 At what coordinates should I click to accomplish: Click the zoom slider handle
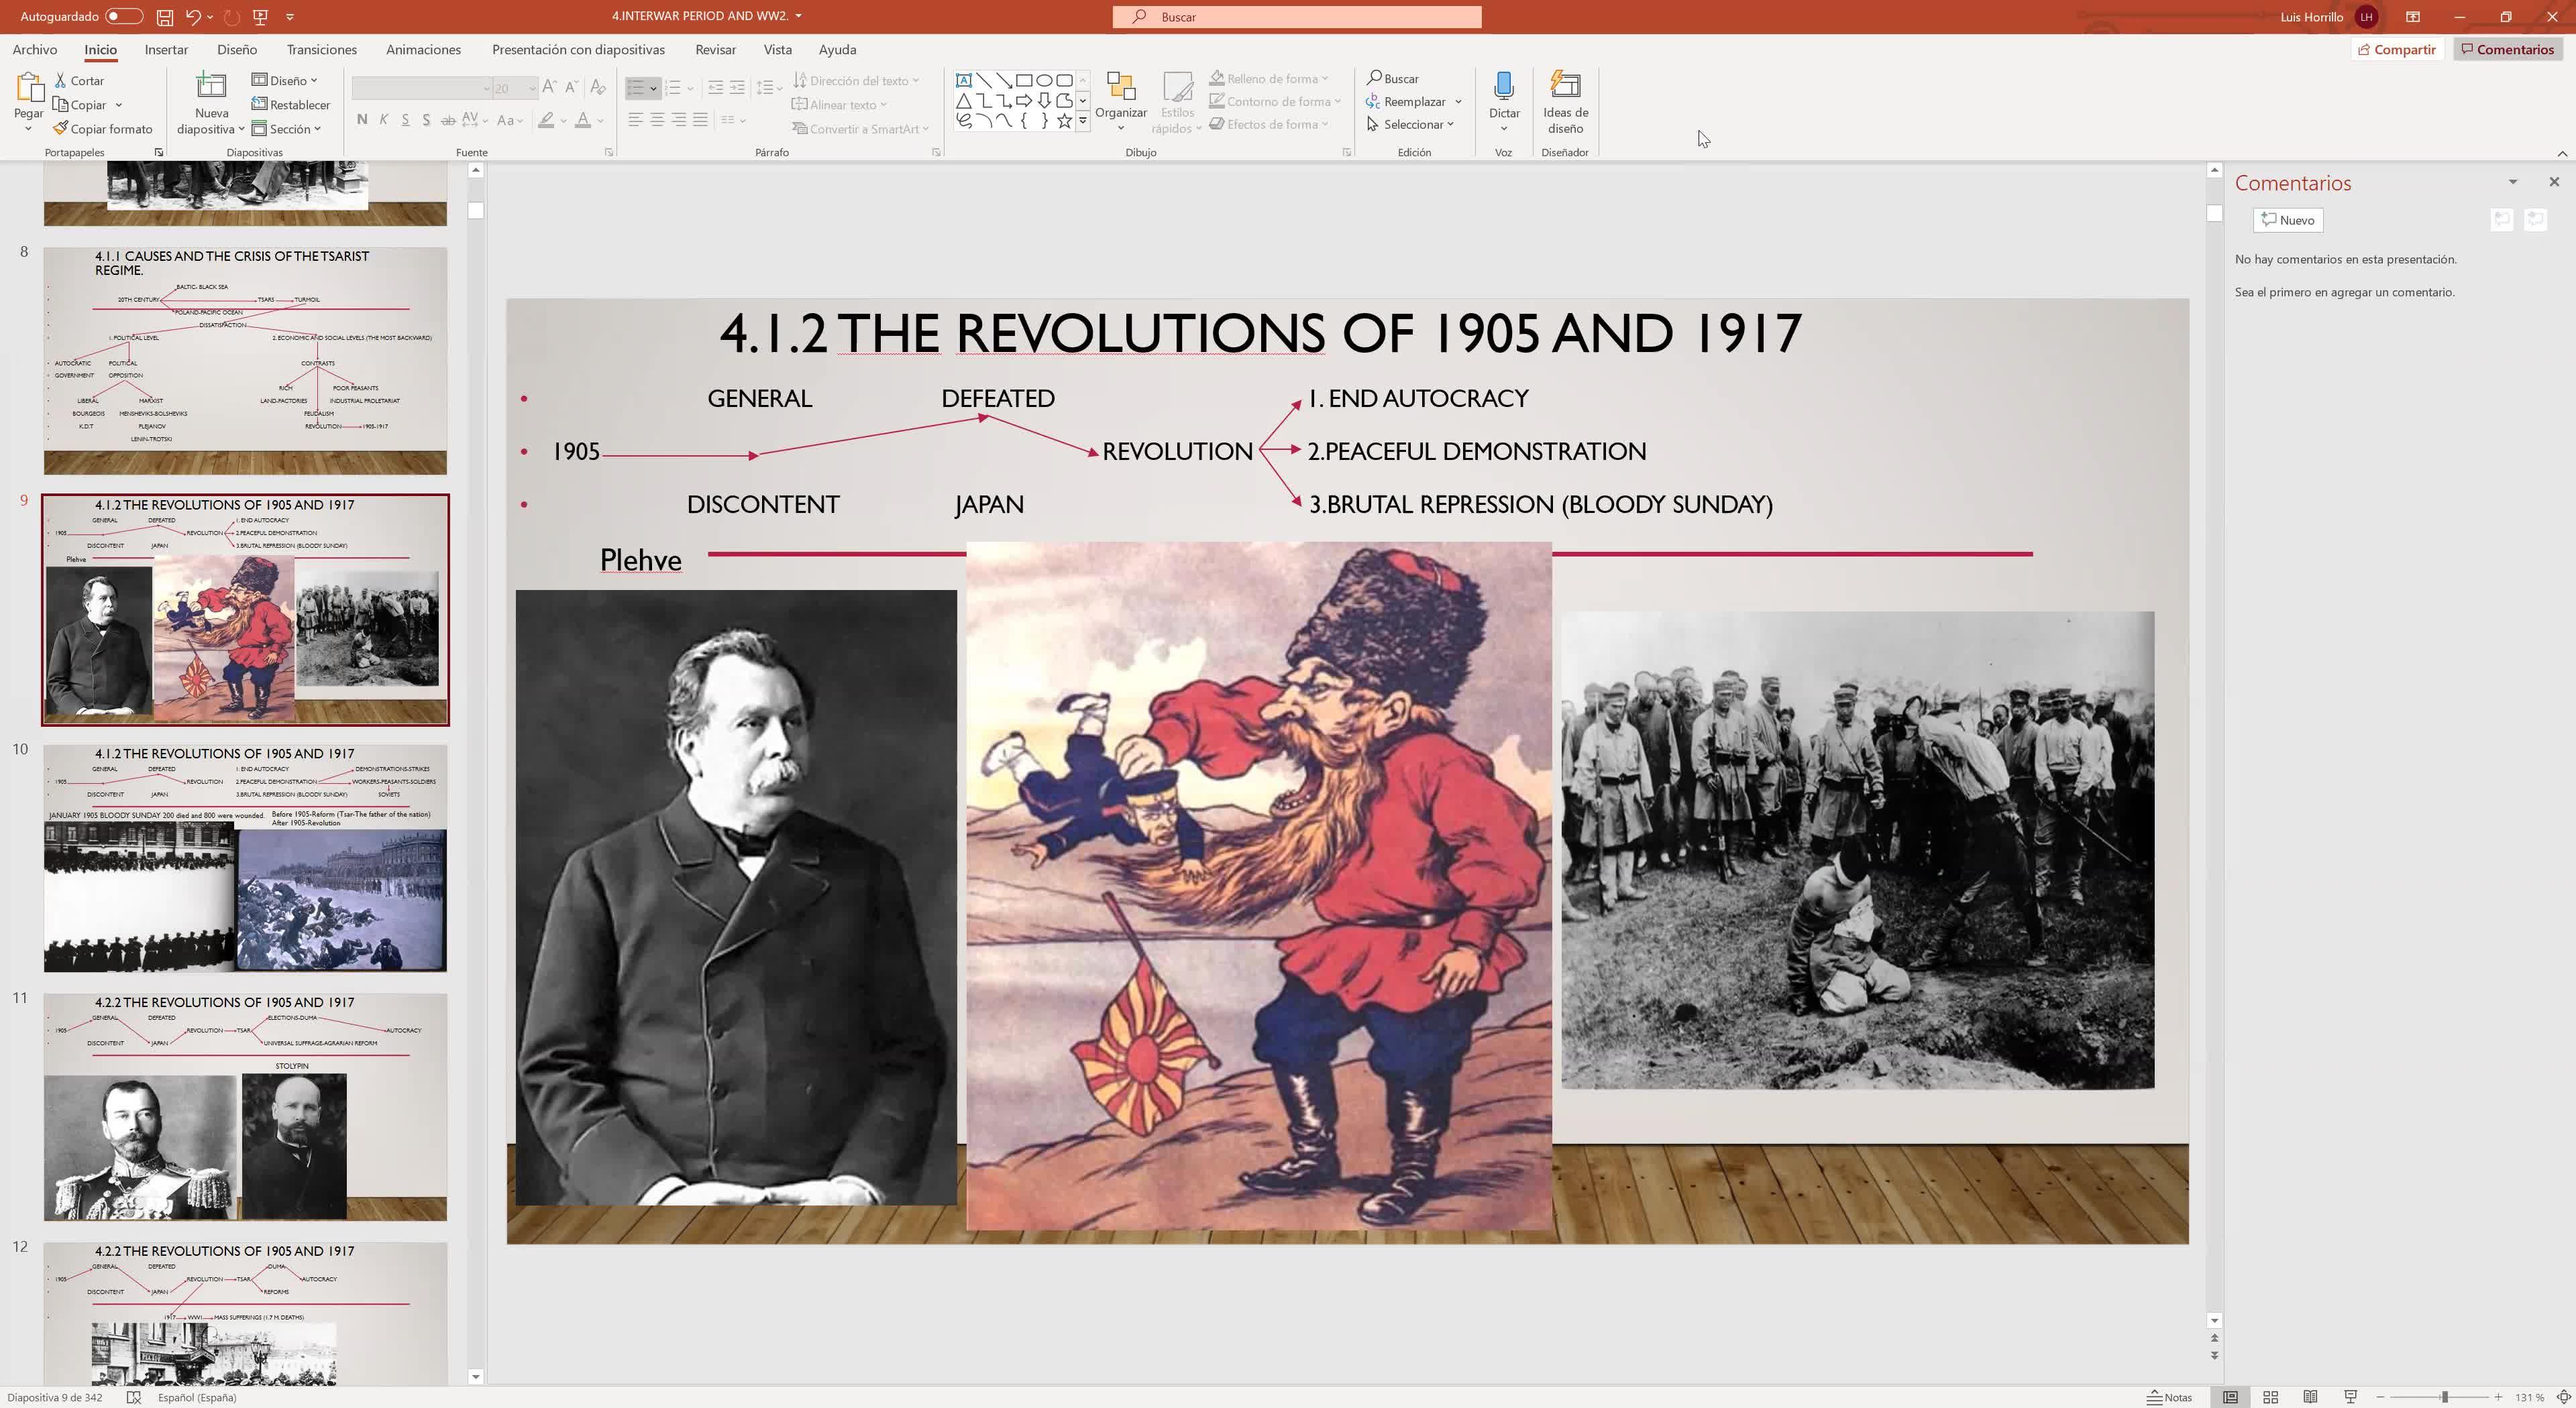click(2443, 1397)
